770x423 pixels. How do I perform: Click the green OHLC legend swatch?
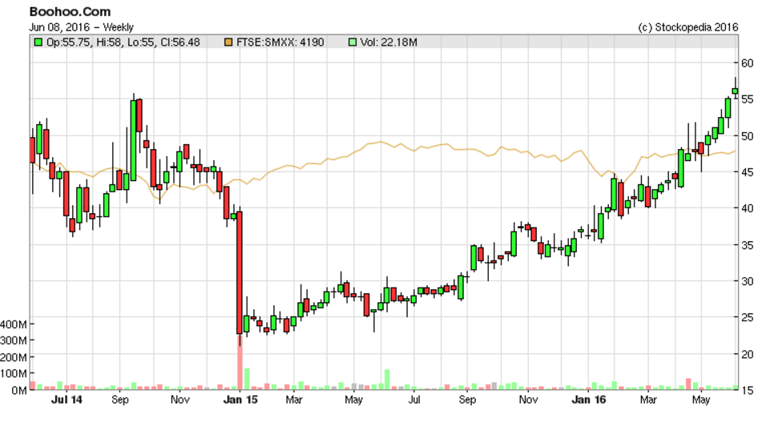[x=38, y=42]
